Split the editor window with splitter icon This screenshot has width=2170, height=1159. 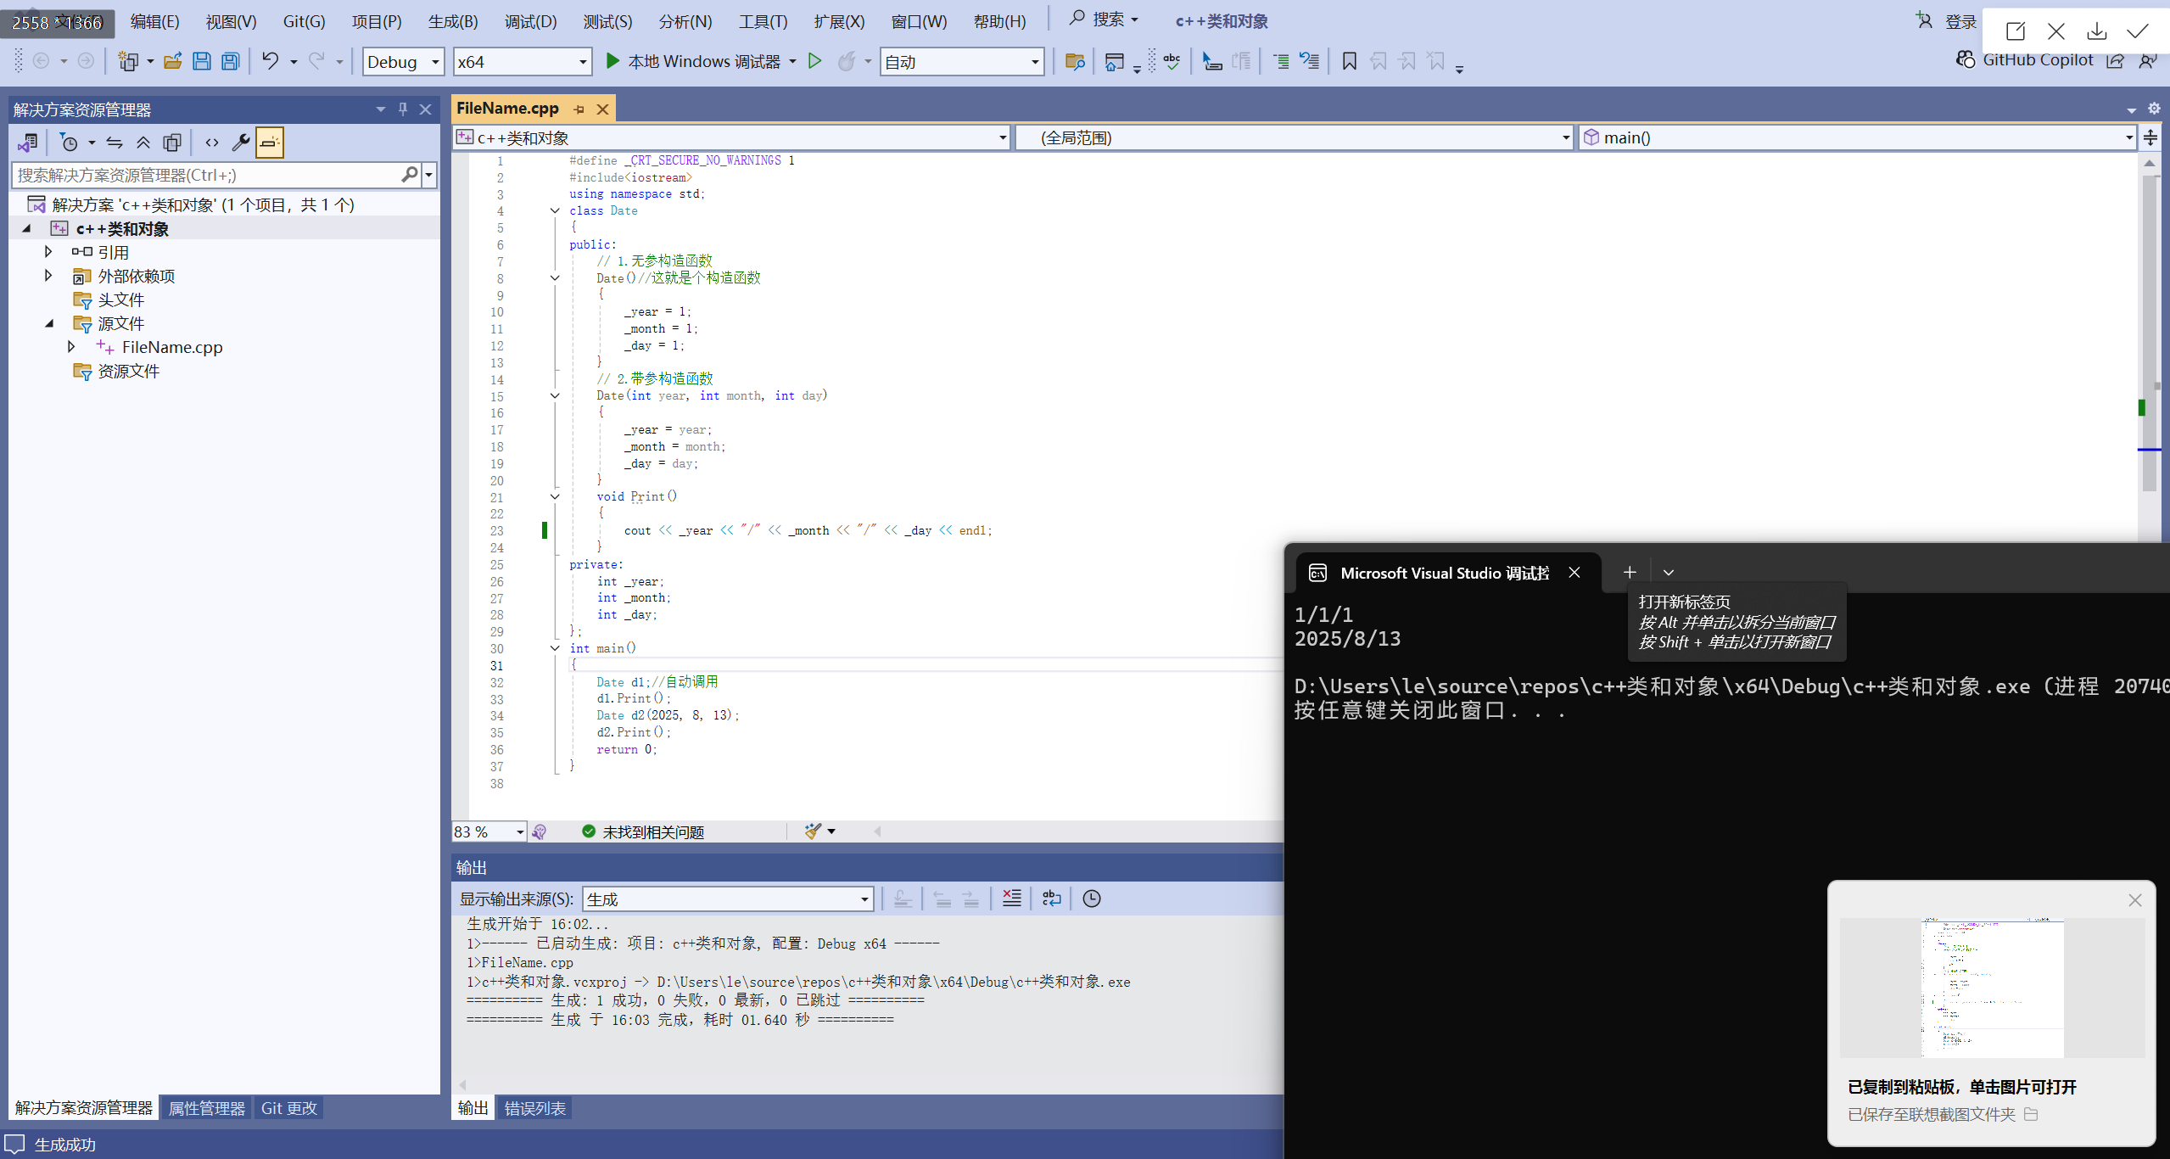2150,137
